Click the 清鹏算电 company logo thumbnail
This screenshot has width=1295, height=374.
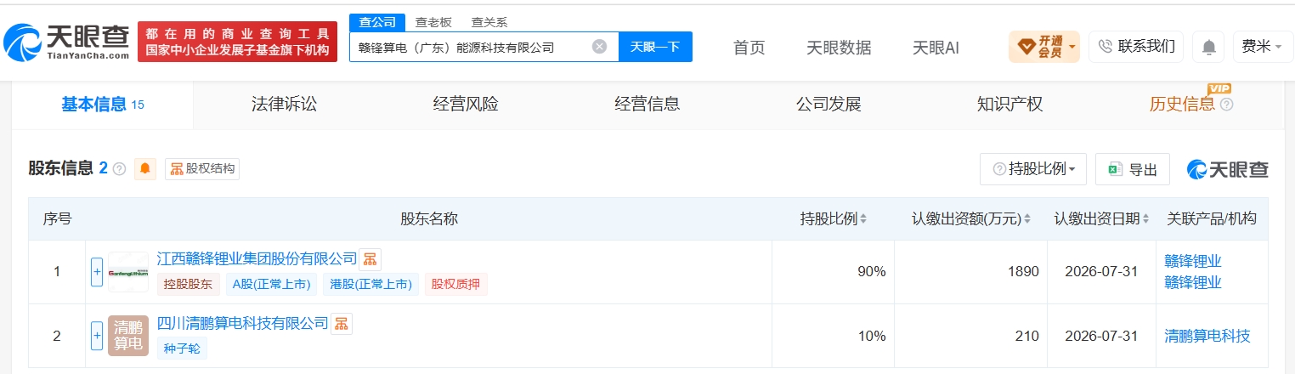(128, 336)
